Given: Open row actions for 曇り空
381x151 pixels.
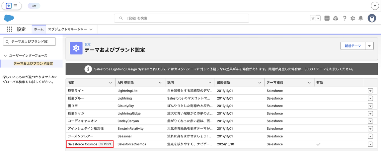Looking at the screenshot, I should [x=370, y=106].
